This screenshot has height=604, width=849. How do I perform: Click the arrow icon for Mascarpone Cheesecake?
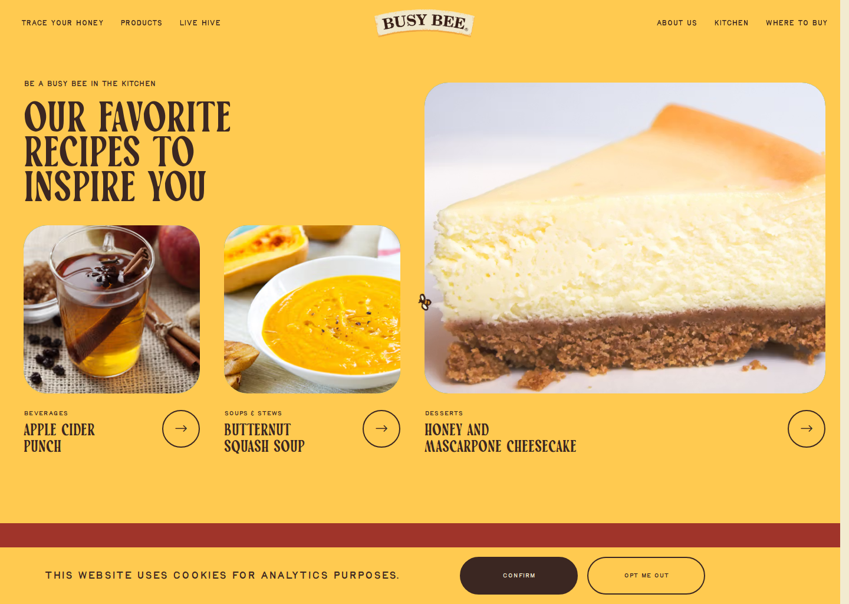[807, 429]
